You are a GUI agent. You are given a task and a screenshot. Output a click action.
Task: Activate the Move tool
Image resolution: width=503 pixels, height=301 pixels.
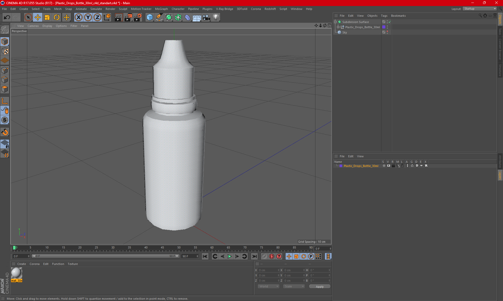(x=38, y=17)
